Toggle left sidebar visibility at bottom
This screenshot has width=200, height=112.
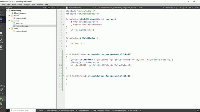(x=7, y=110)
